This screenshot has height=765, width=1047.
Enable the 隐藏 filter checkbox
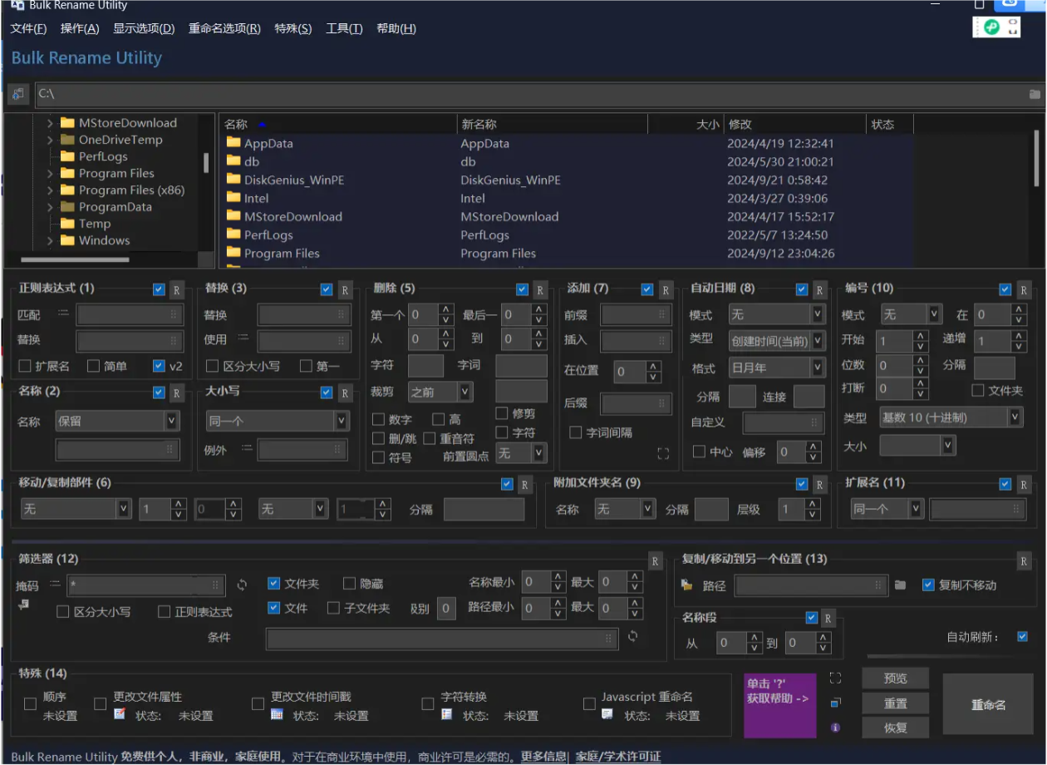(x=349, y=584)
